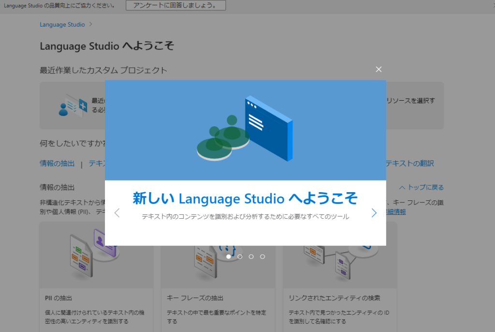Select the third carousel dot
This screenshot has height=332, width=495.
[x=251, y=257]
